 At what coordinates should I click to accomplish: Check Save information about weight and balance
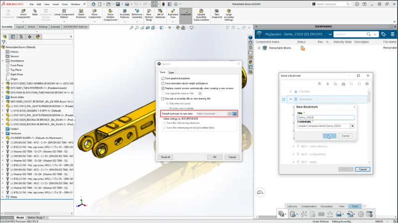(163, 83)
